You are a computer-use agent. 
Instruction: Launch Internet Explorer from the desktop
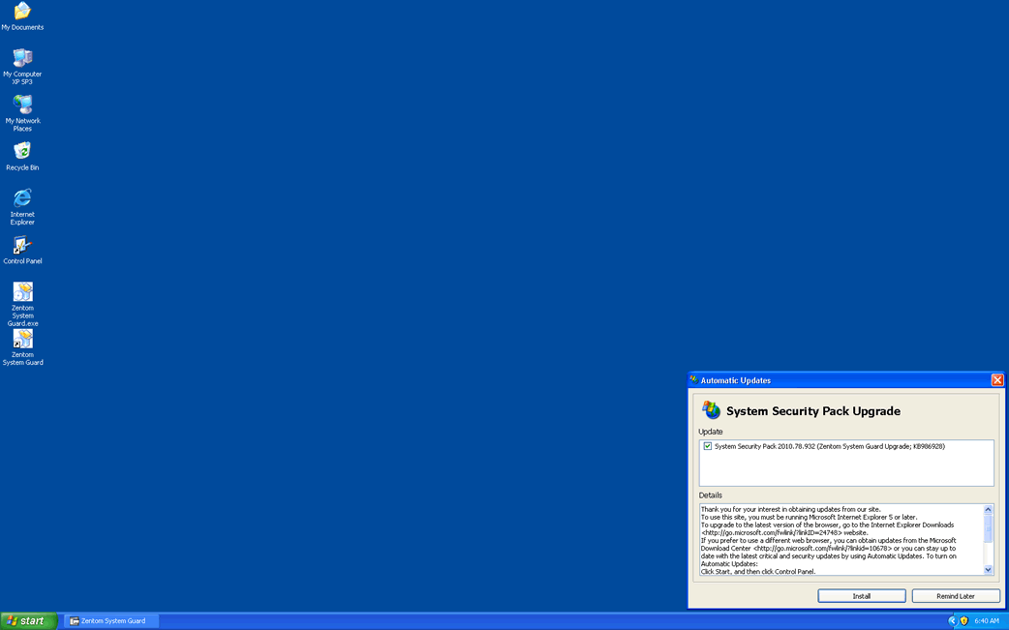coord(22,198)
